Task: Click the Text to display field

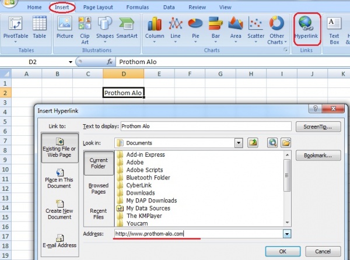Action: (x=206, y=126)
